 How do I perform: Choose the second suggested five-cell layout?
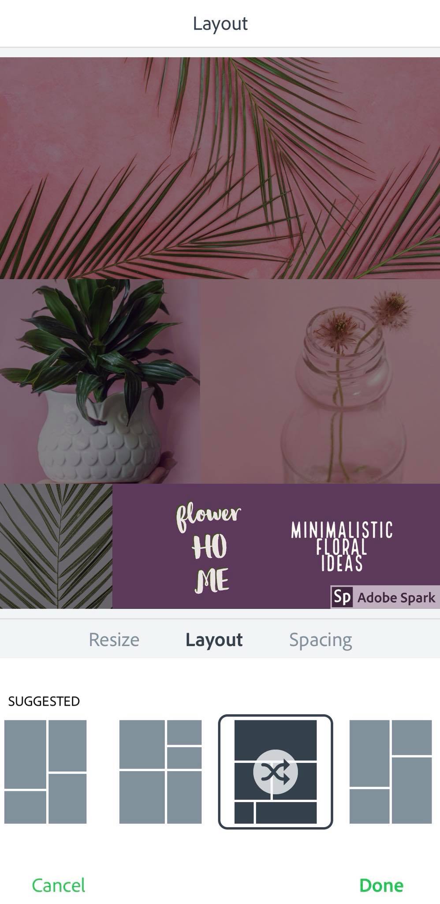[160, 772]
